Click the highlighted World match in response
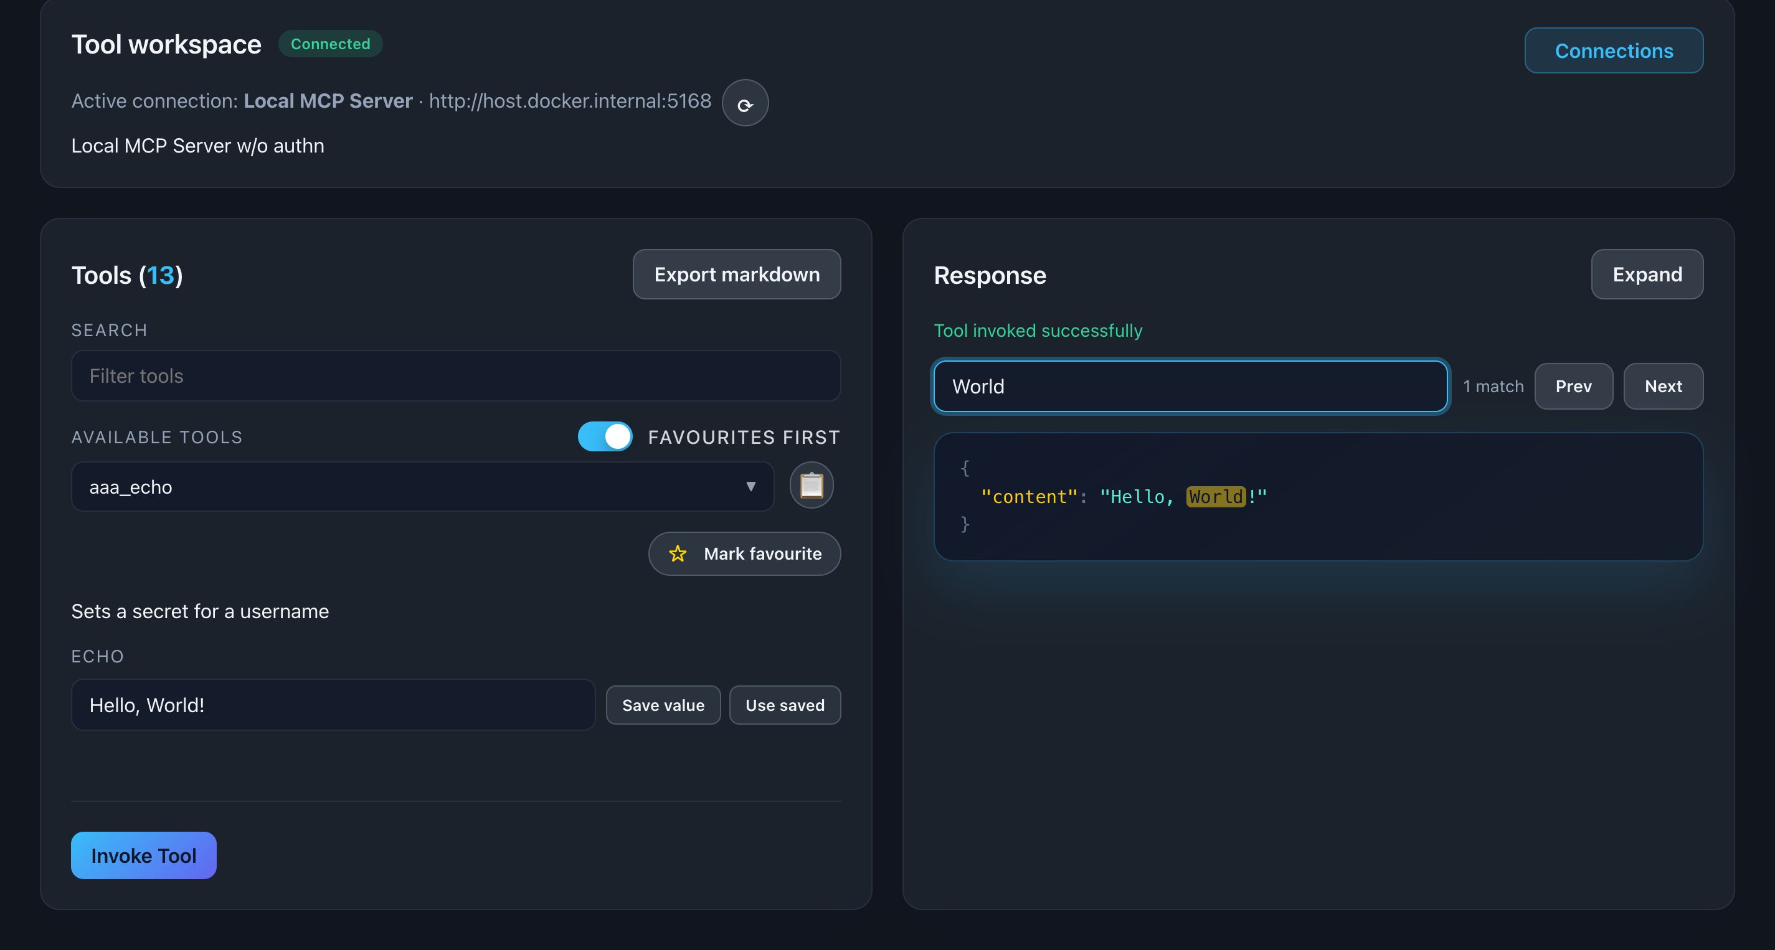The width and height of the screenshot is (1775, 950). tap(1215, 497)
